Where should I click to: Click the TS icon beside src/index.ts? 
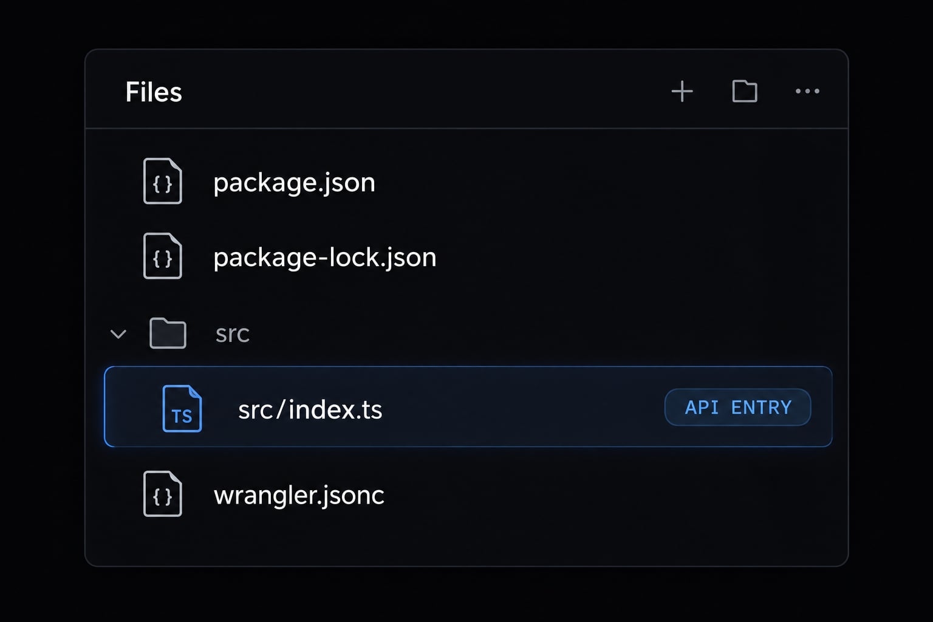(182, 409)
